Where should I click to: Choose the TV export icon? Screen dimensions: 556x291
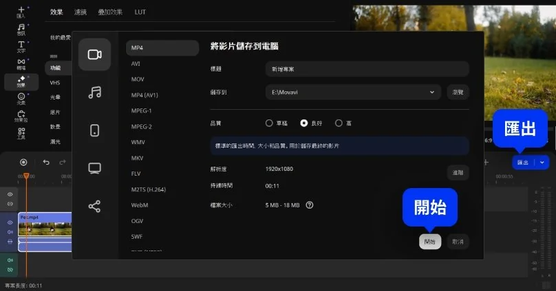coord(95,168)
